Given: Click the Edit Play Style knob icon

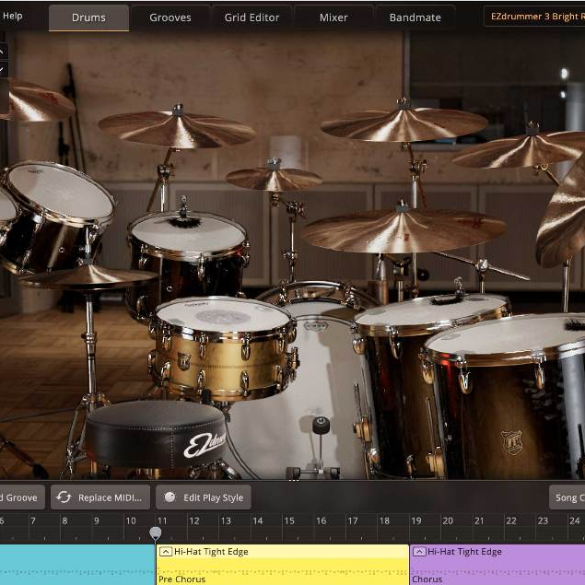Looking at the screenshot, I should click(170, 497).
